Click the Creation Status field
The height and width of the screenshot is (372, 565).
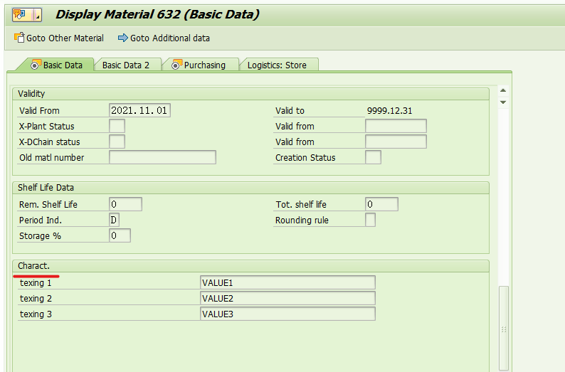(x=373, y=157)
